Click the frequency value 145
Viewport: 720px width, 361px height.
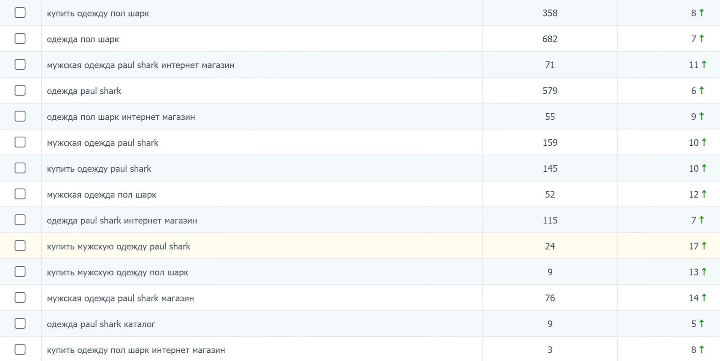tap(550, 169)
